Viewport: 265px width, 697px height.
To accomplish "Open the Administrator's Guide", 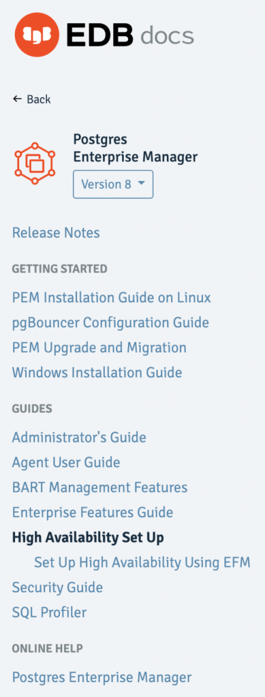I will pos(79,438).
